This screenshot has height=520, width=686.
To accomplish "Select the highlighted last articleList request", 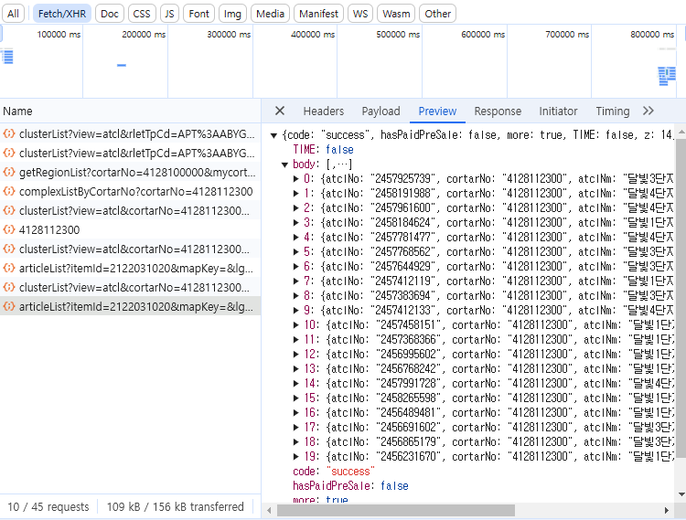I will (131, 307).
